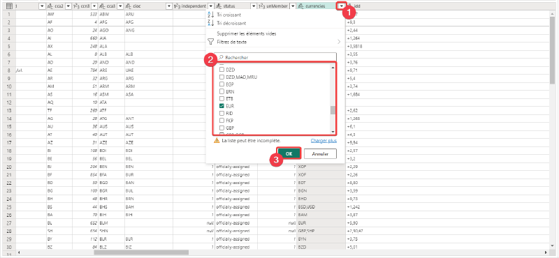Open filter dropdown of ccn3 column
The height and width of the screenshot is (258, 559).
(x=94, y=6)
